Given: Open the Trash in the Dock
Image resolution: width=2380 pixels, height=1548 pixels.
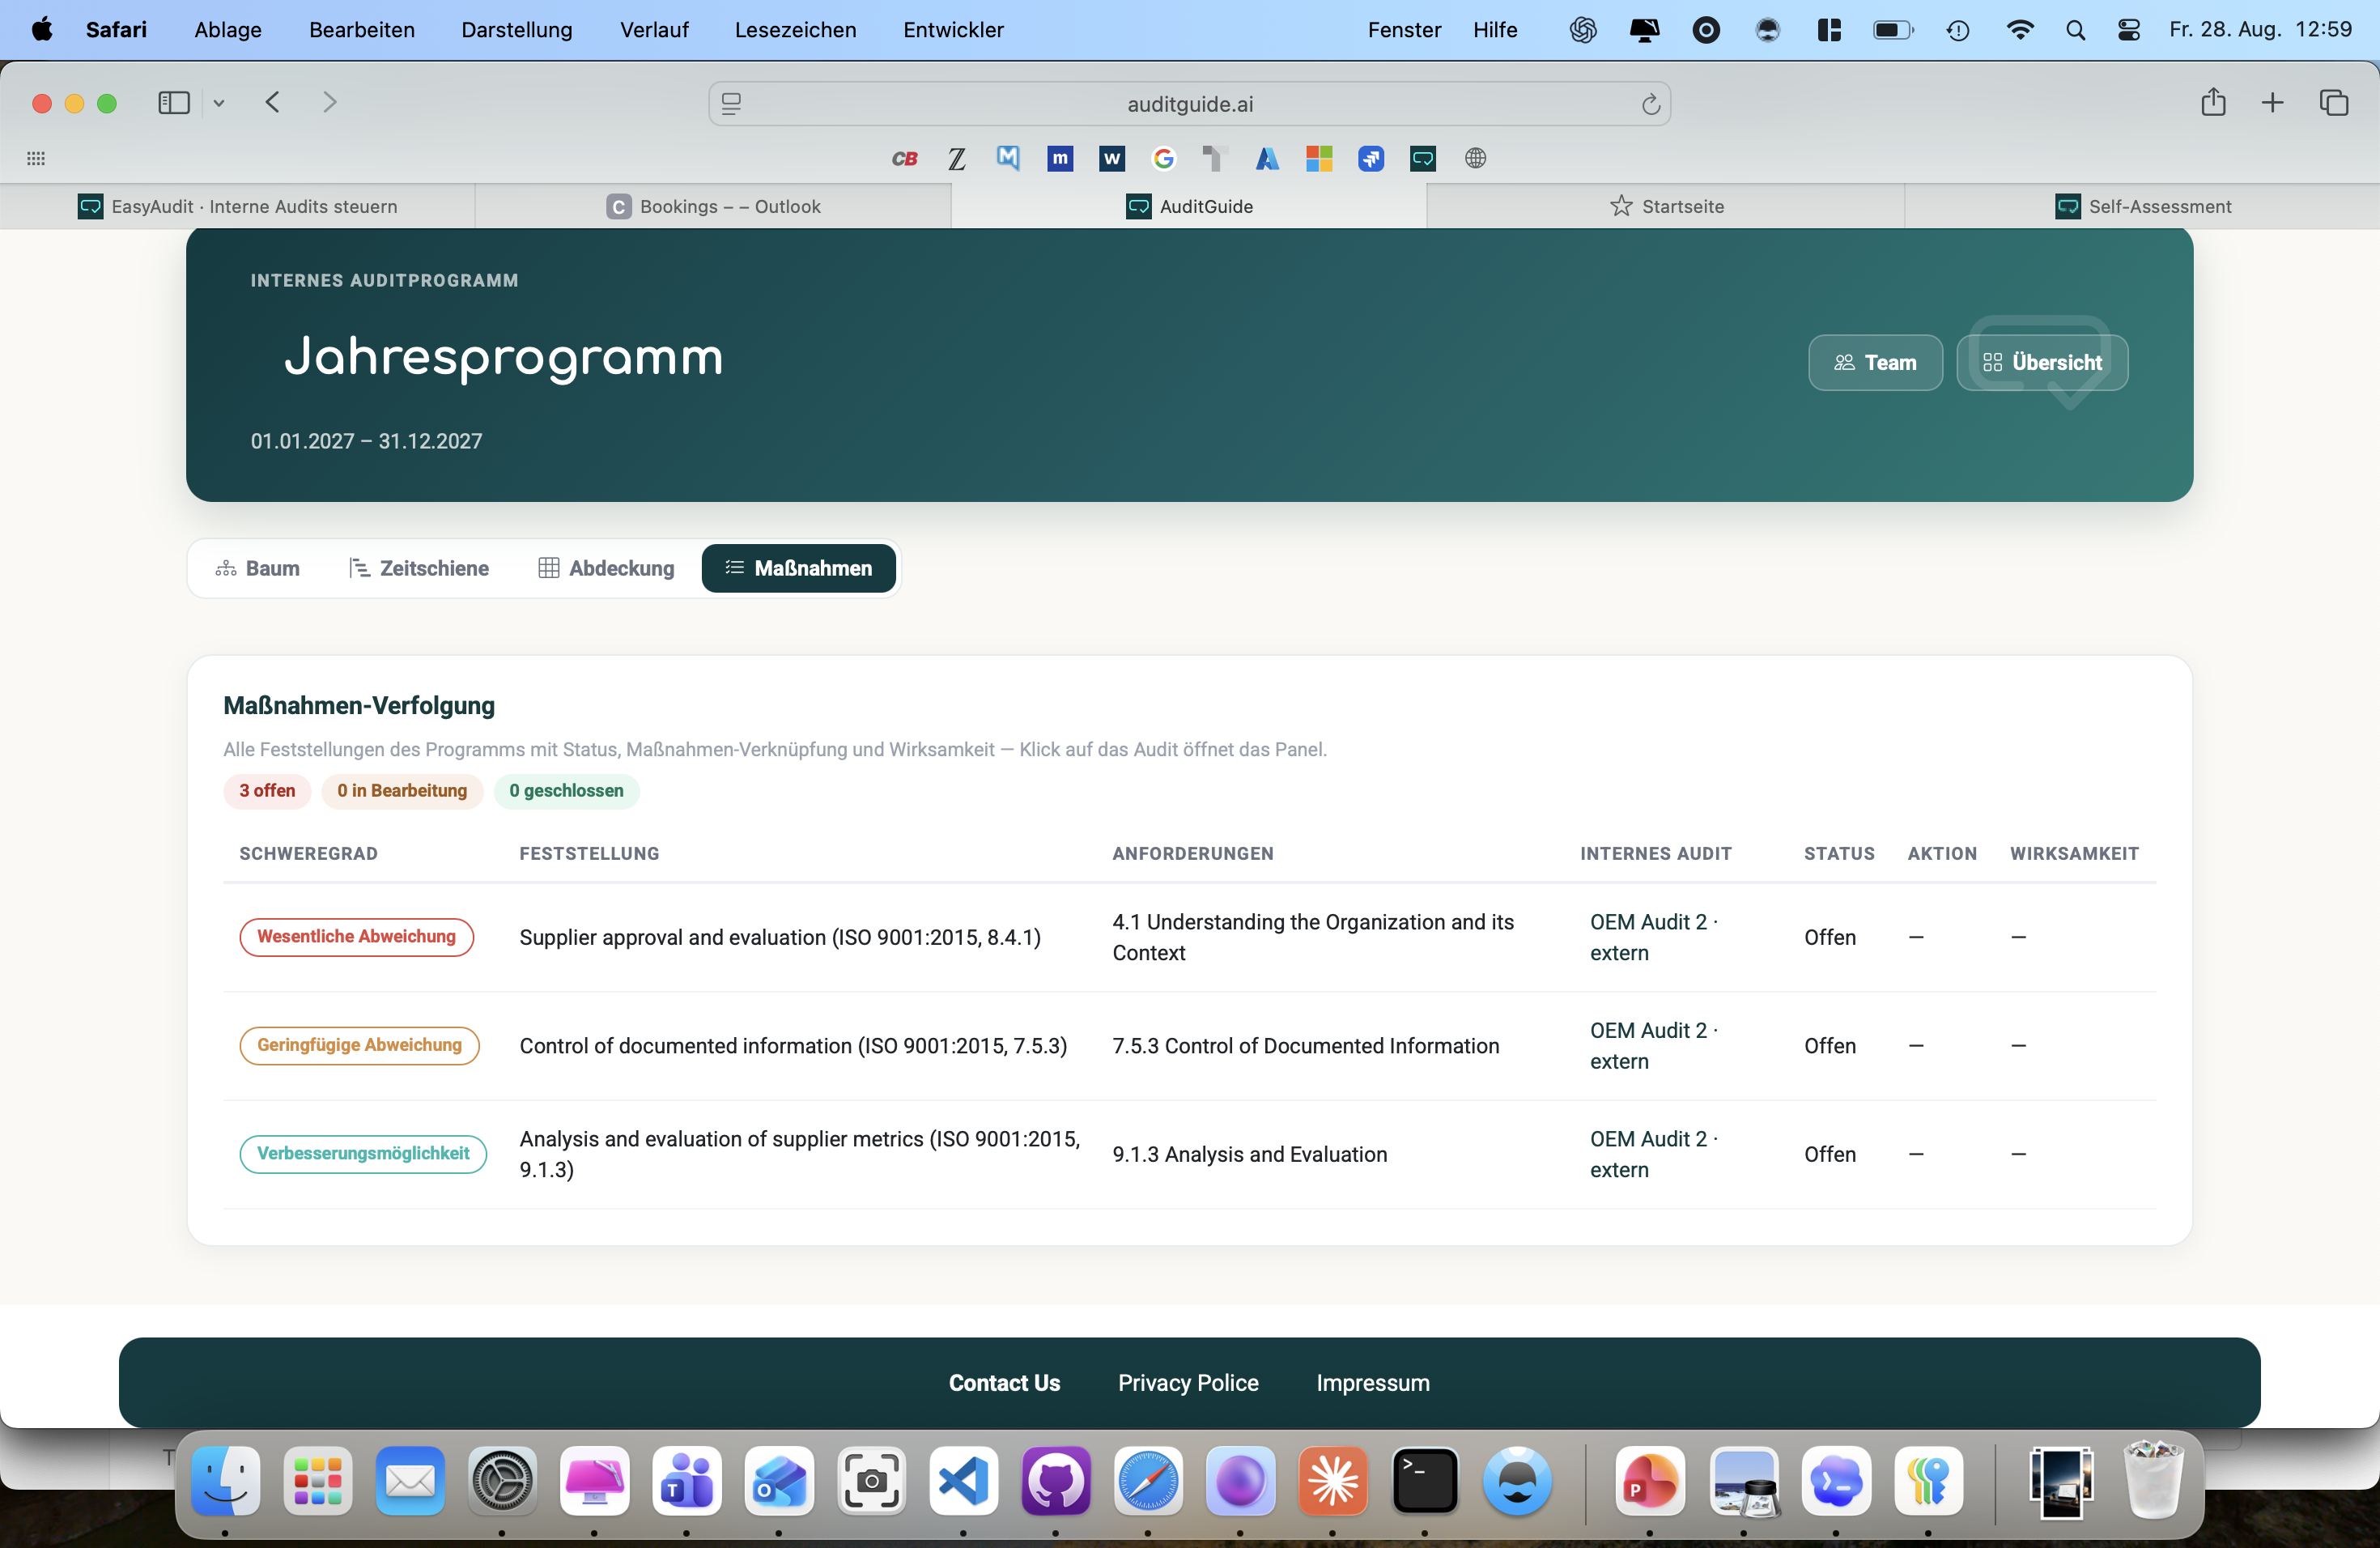Looking at the screenshot, I should pos(2153,1480).
